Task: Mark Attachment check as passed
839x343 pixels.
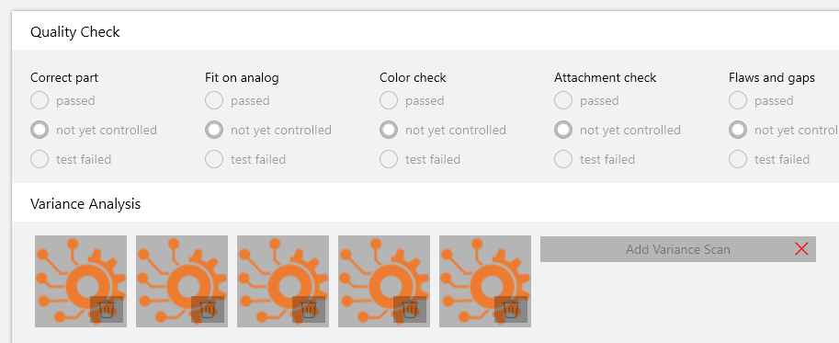Action: (563, 100)
